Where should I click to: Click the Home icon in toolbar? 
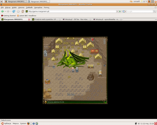click(x=23, y=11)
